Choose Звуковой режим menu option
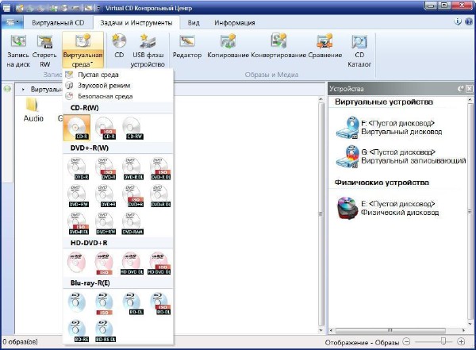Image resolution: width=476 pixels, height=350 pixels. (x=102, y=85)
